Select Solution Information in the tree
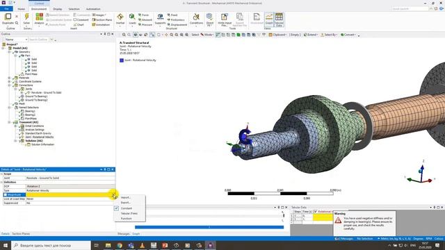Viewport: 445px width, 250px height. tap(42, 144)
